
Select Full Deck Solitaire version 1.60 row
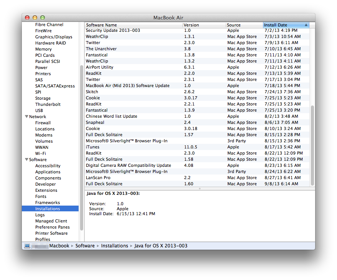click(197, 184)
